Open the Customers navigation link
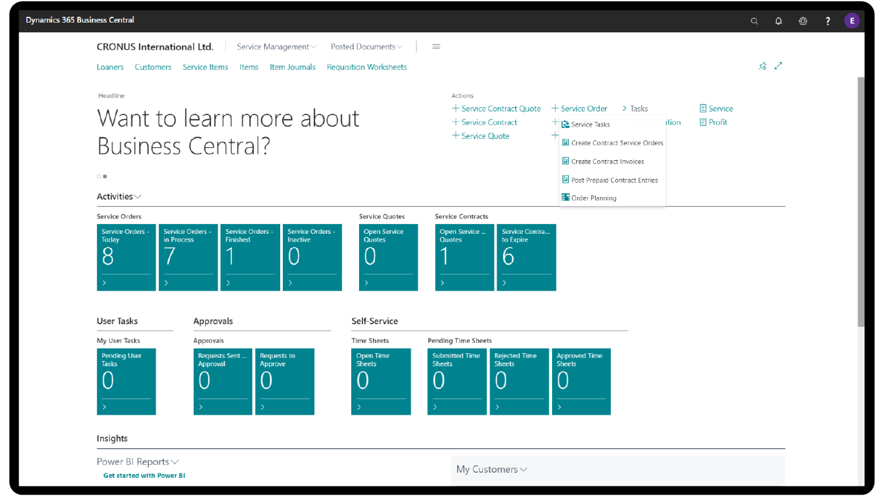This screenshot has height=496, width=882. tap(153, 67)
